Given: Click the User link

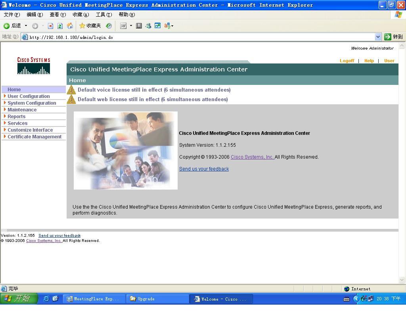Looking at the screenshot, I should [389, 61].
